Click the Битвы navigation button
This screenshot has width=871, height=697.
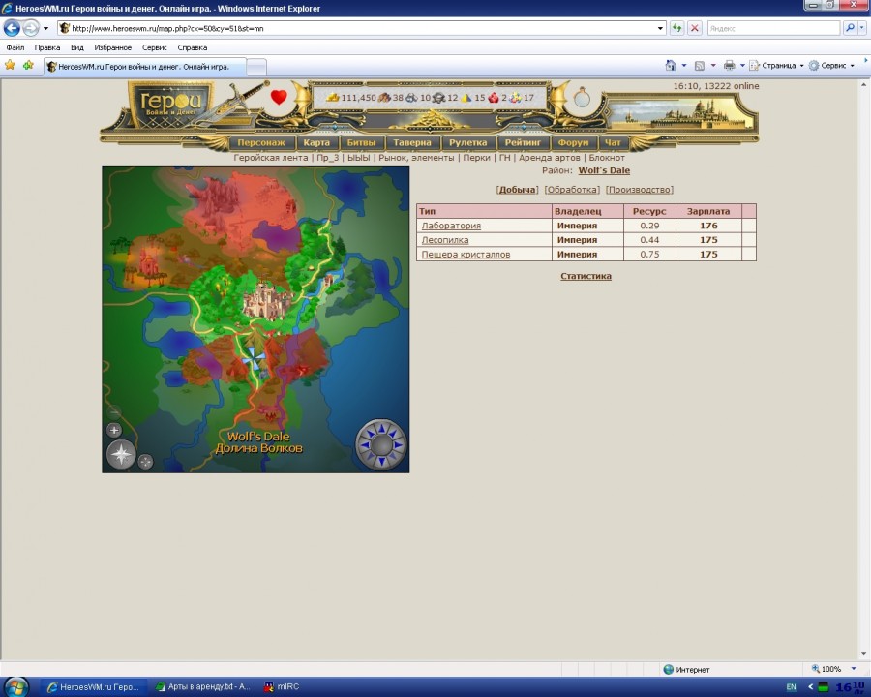(361, 143)
